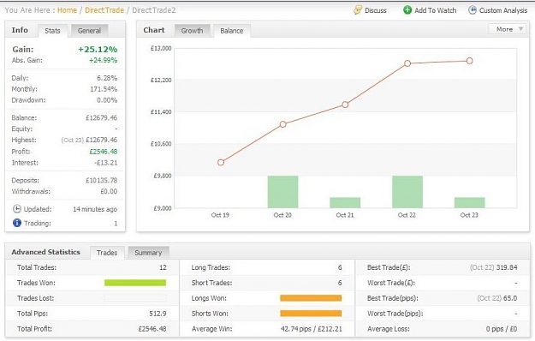535x341 pixels.
Task: Click the -£13.21 Interest value
Action: [x=106, y=163]
